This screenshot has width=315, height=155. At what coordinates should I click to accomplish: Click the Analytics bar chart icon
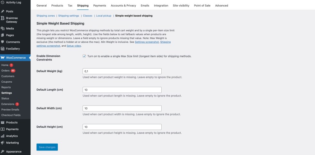coord(3,136)
